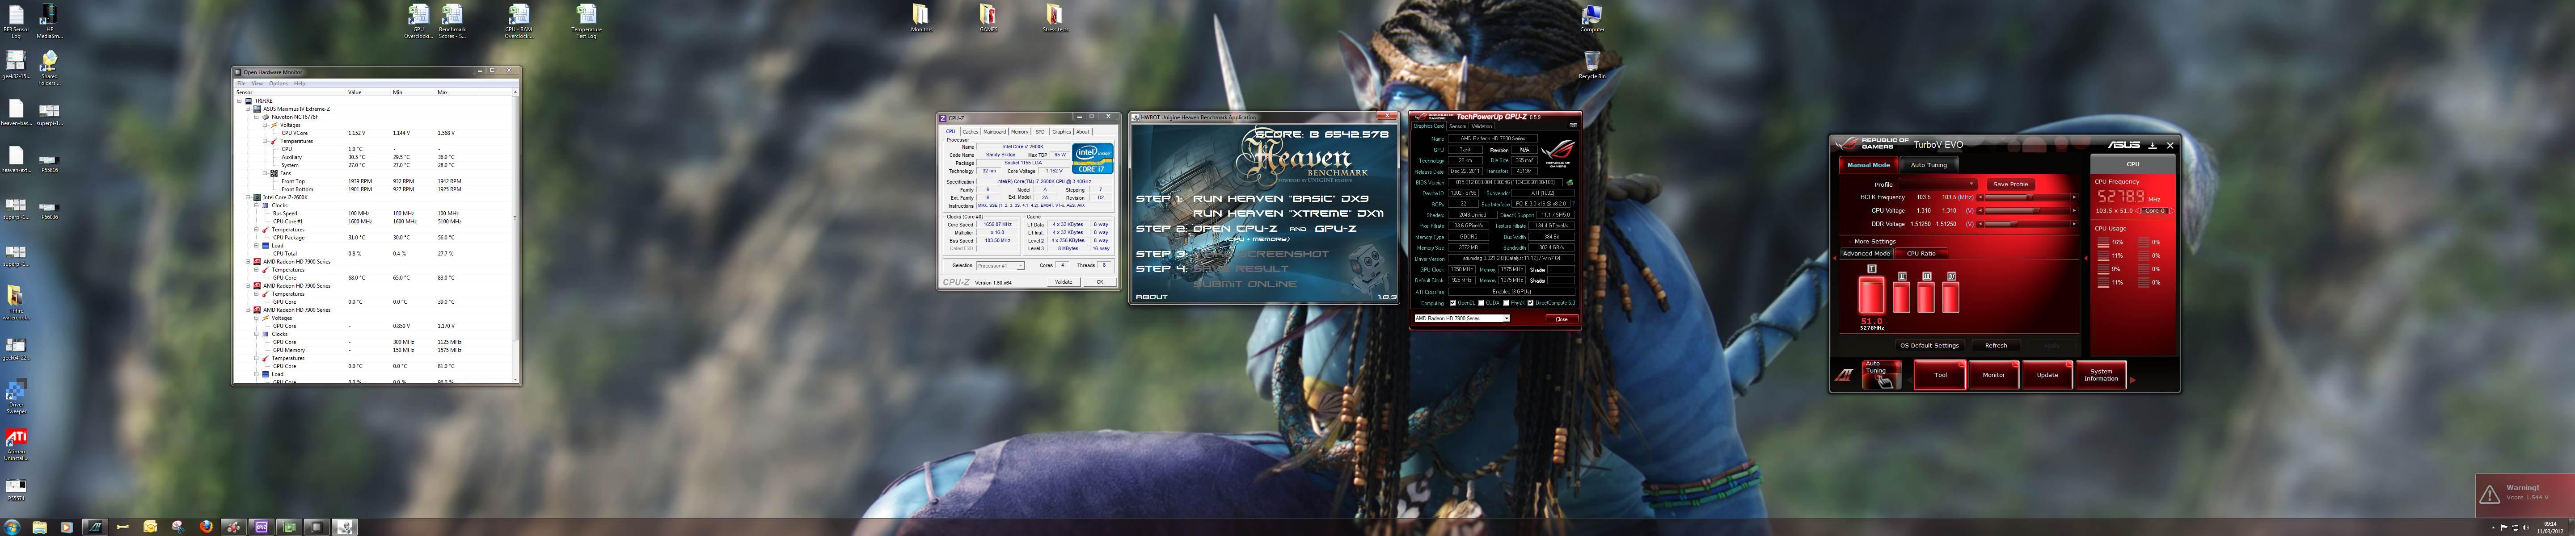The height and width of the screenshot is (536, 2575).
Task: Click the GPU-Z BIOS save chip icon
Action: click(x=1570, y=183)
